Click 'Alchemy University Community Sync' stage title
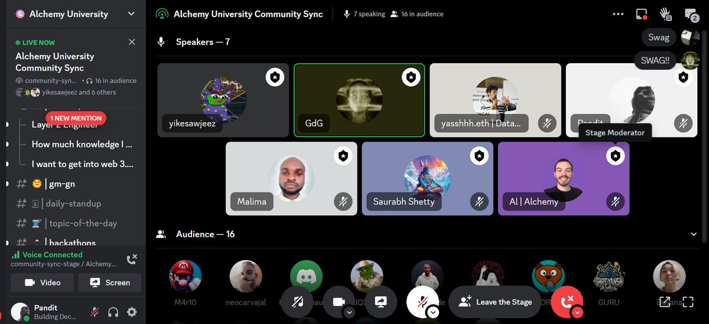709x324 pixels. 248,14
